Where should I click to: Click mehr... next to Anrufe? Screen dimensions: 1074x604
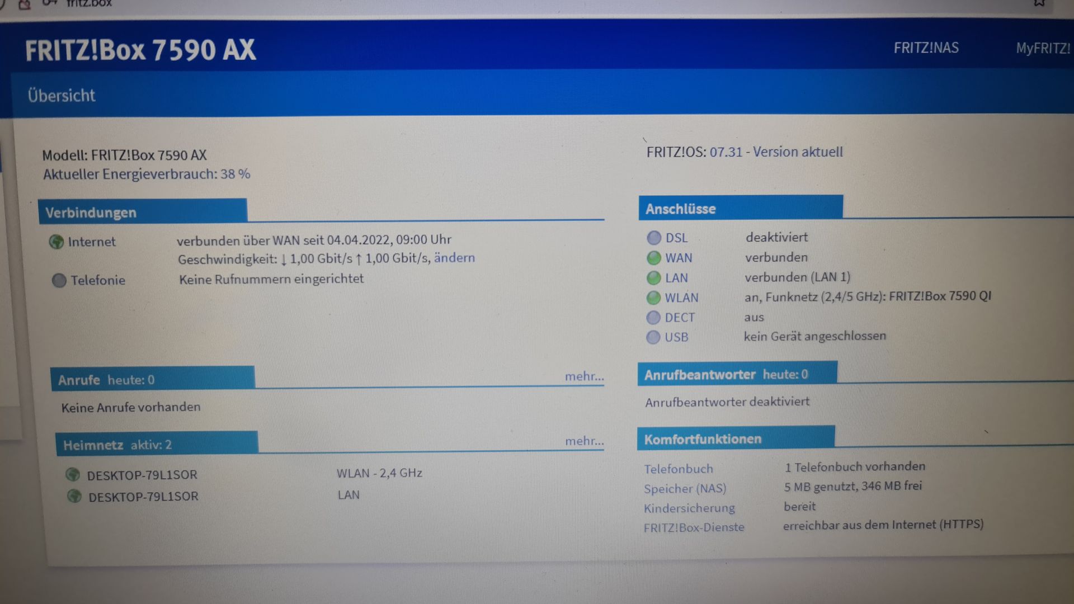[584, 376]
